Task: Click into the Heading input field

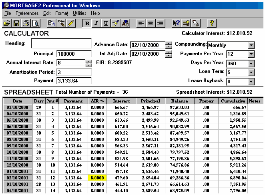Action: pos(61,43)
